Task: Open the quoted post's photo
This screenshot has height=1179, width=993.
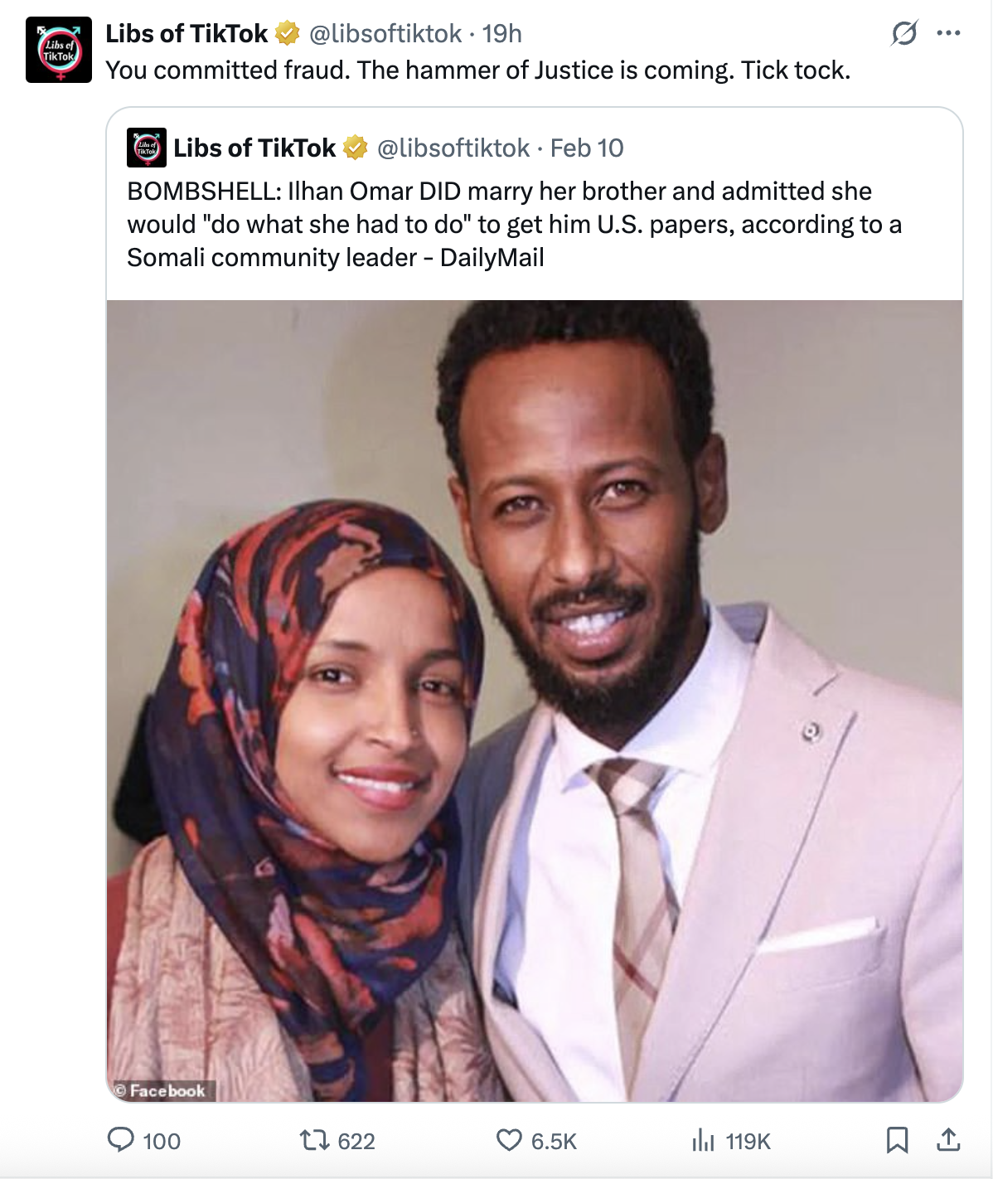Action: (535, 701)
